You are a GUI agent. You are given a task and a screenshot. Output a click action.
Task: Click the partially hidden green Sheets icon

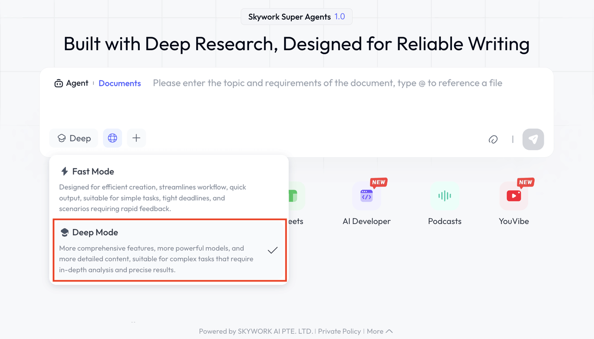pyautogui.click(x=295, y=196)
